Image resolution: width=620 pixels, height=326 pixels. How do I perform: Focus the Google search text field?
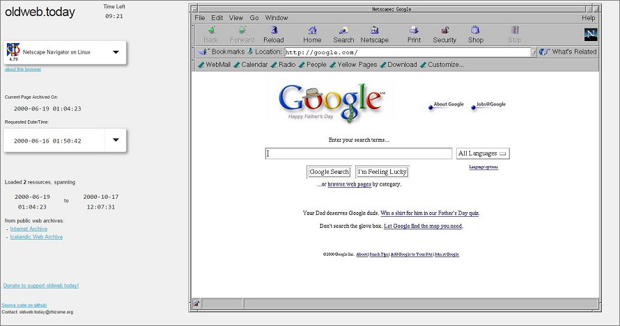[x=359, y=154]
